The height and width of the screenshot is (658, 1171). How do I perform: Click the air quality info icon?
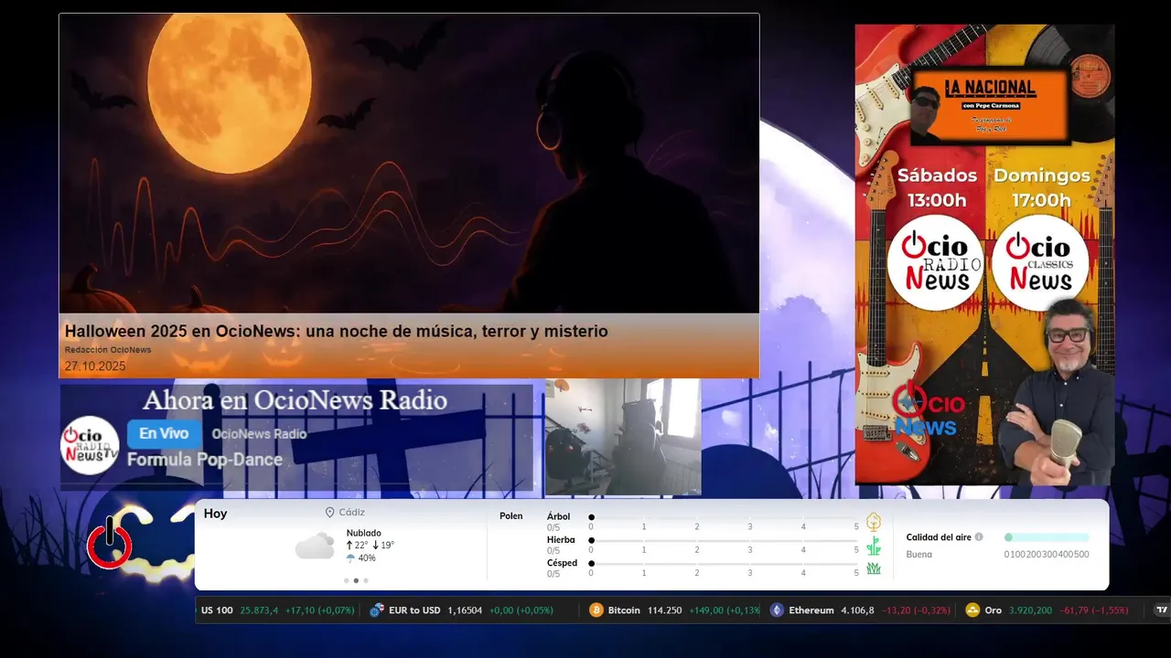979,537
